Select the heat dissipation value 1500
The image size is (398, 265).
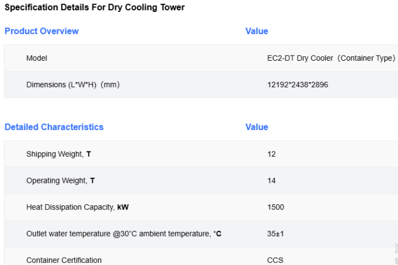(x=276, y=207)
